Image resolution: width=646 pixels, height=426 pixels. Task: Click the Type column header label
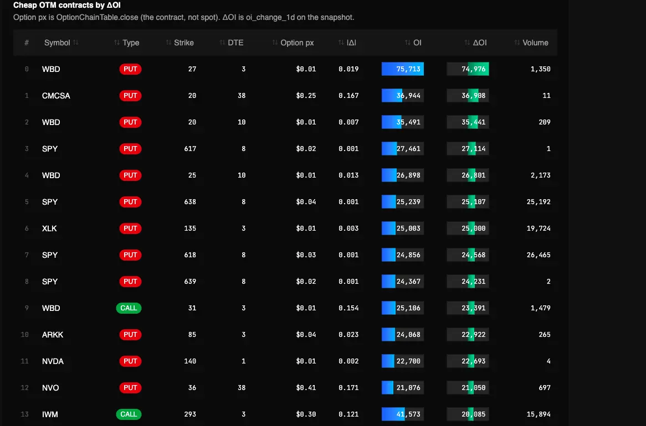pos(131,43)
